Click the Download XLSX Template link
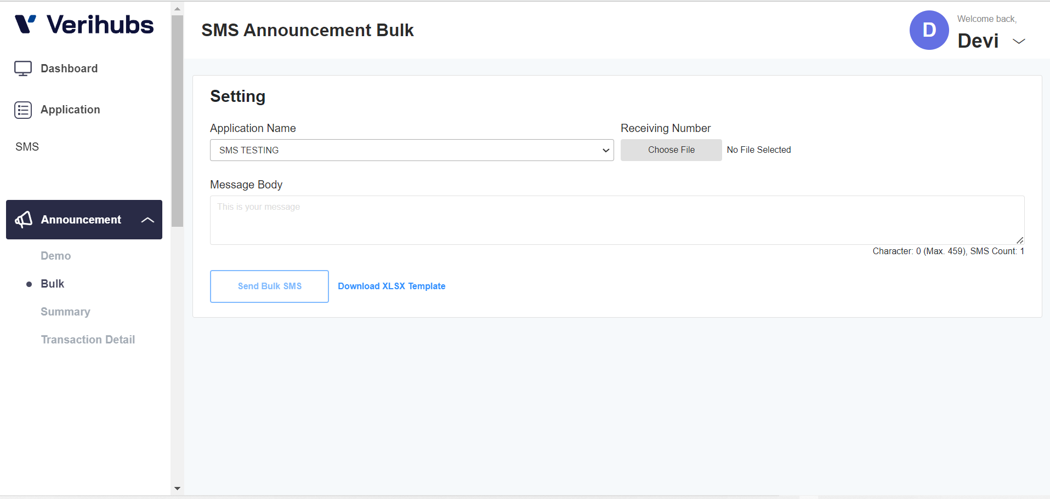1050x499 pixels. pyautogui.click(x=391, y=286)
